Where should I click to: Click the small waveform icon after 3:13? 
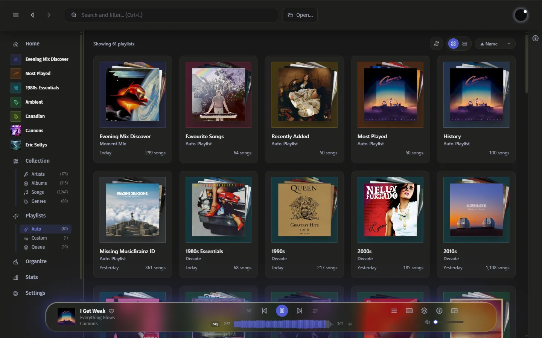pyautogui.click(x=350, y=324)
